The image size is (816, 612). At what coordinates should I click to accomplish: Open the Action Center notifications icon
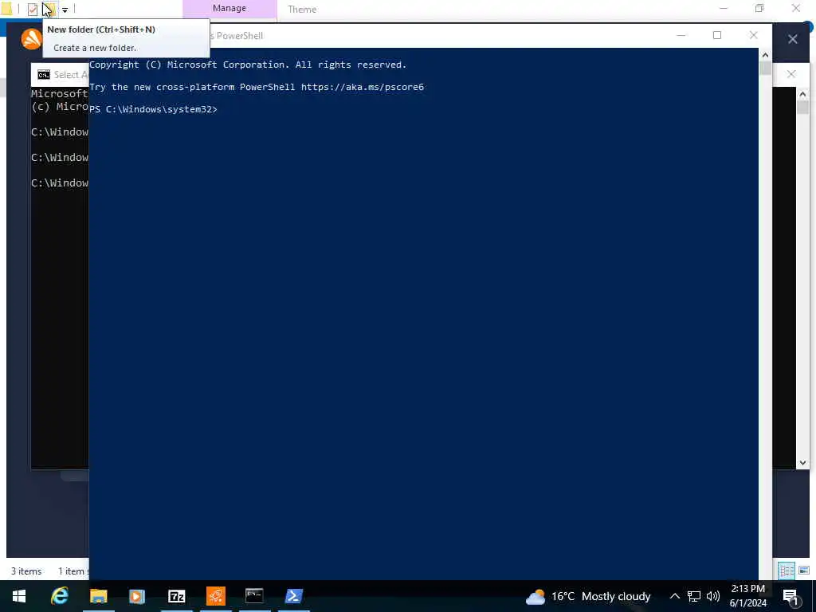tap(790, 597)
